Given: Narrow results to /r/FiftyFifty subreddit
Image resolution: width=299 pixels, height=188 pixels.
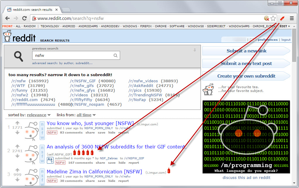Looking at the screenshot, I should point(81,100).
